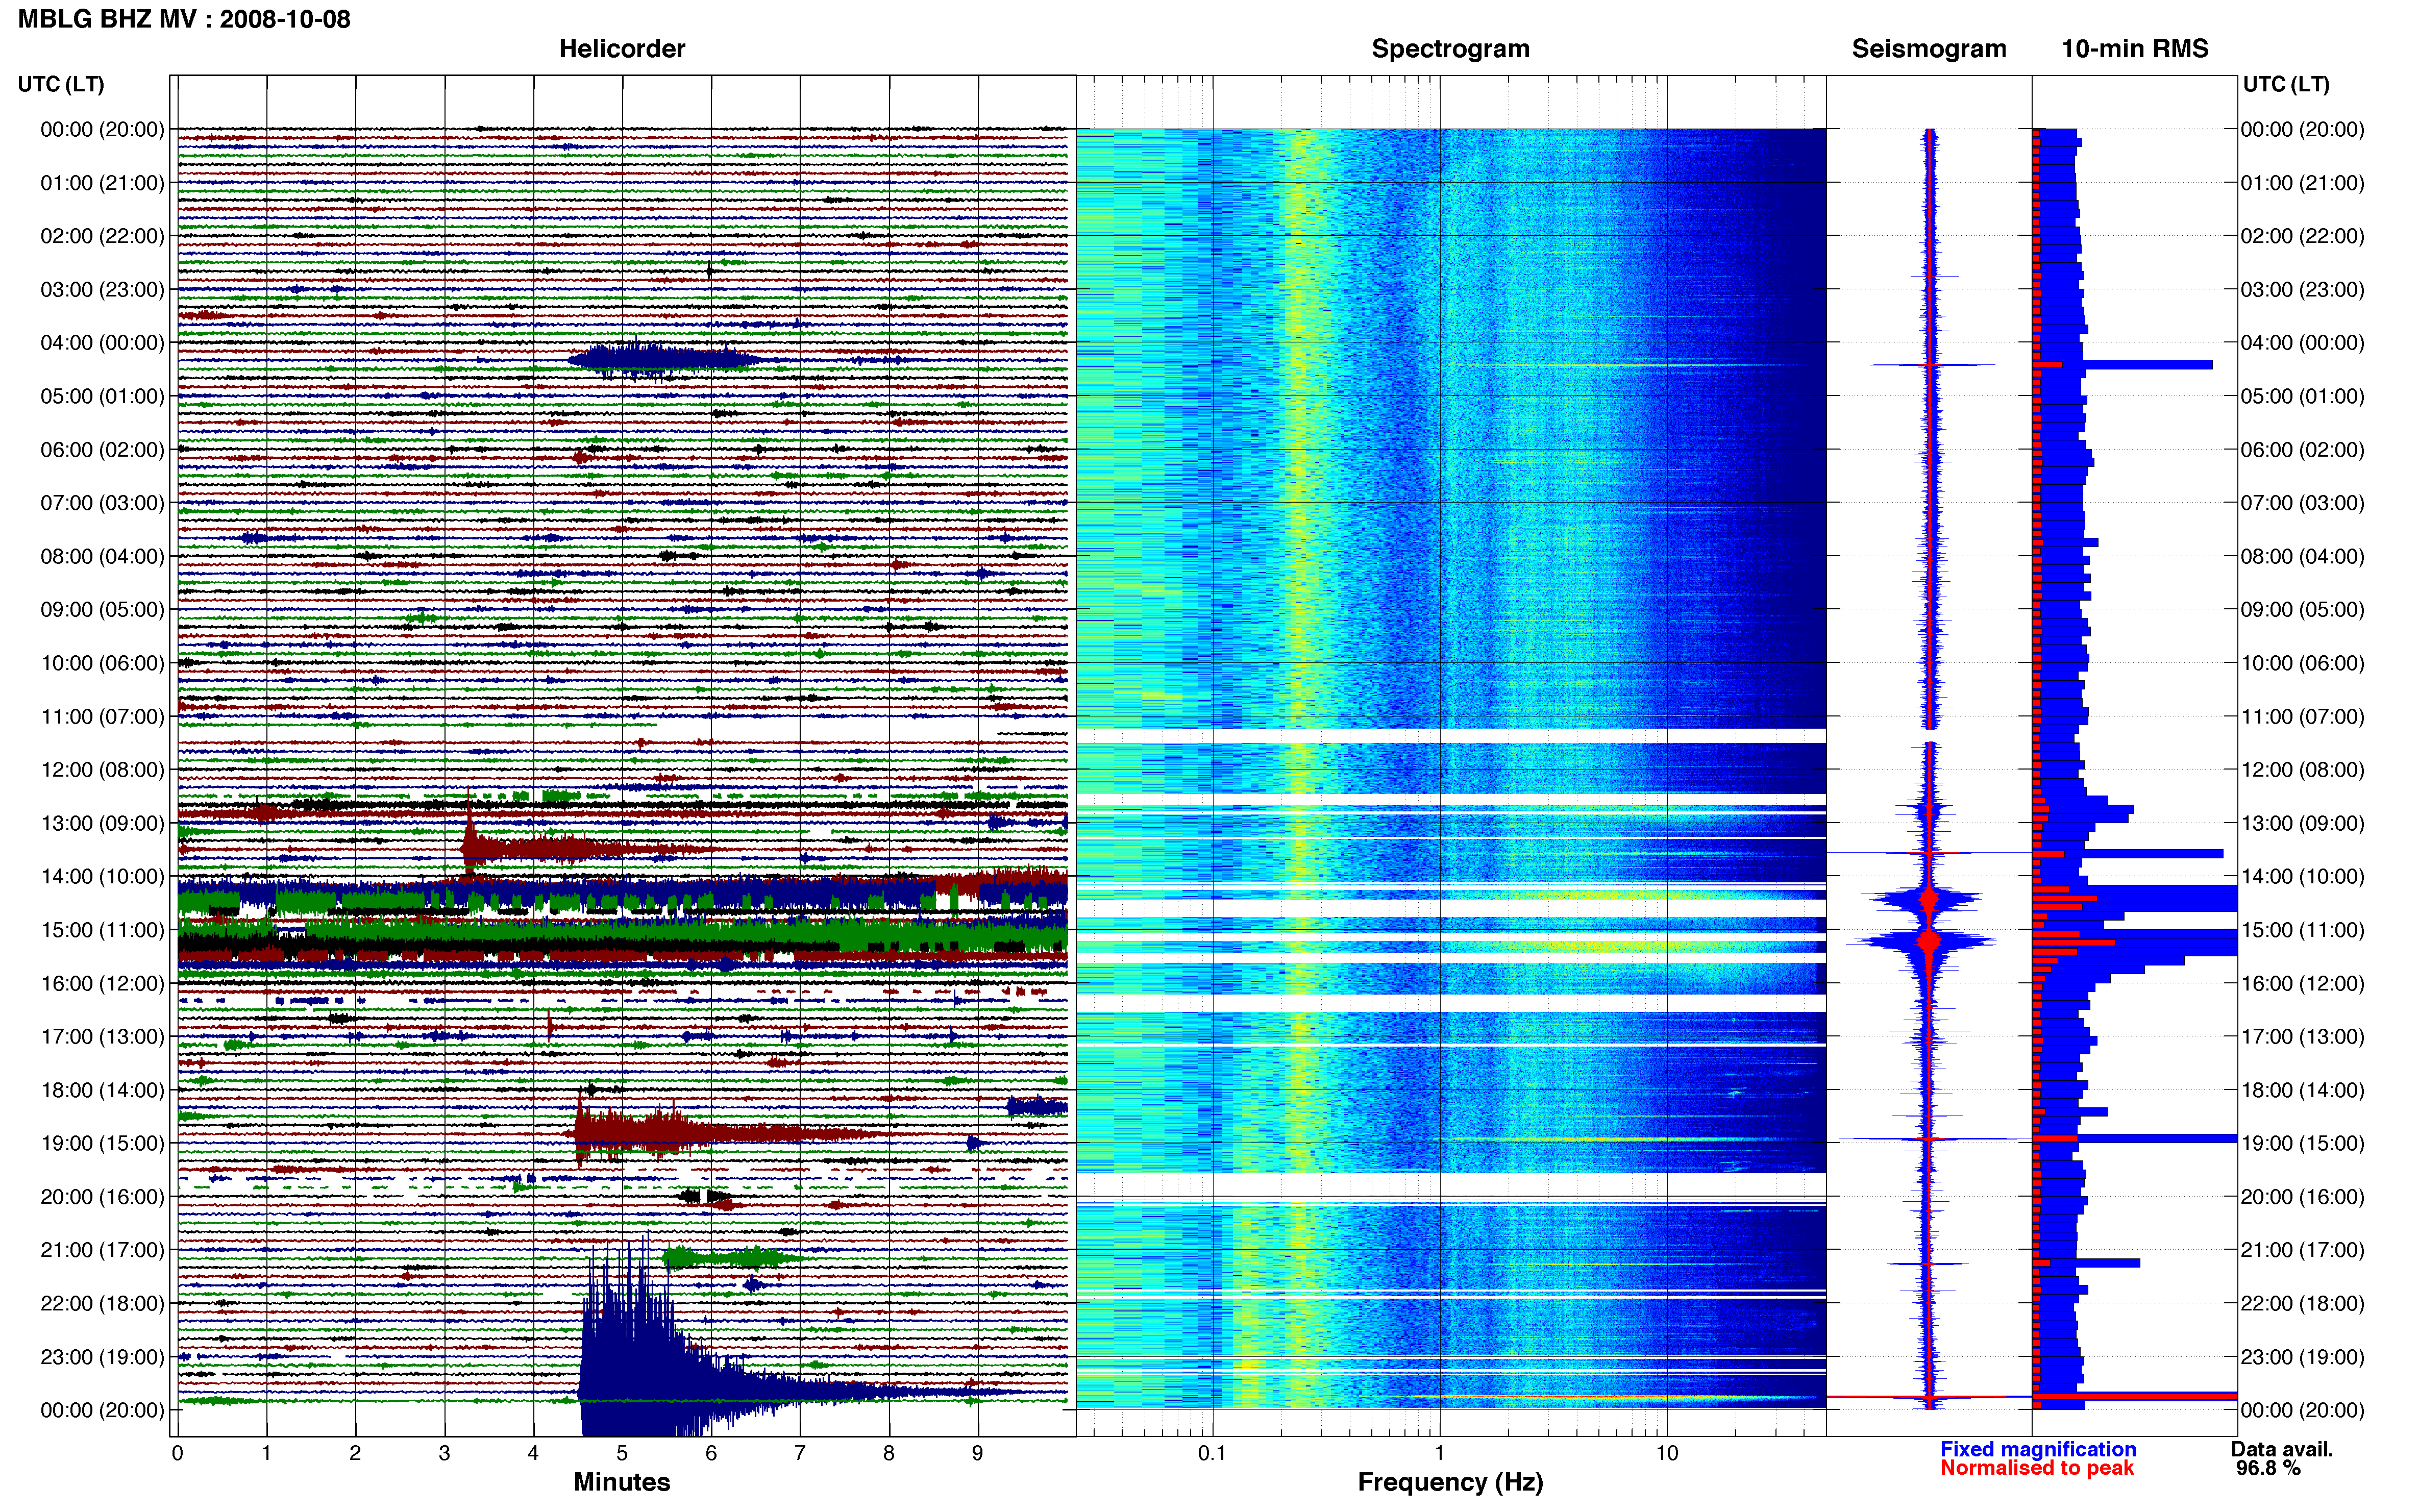Click the 7 tick on the Minutes axis
The image size is (2419, 1512).
click(x=800, y=1454)
